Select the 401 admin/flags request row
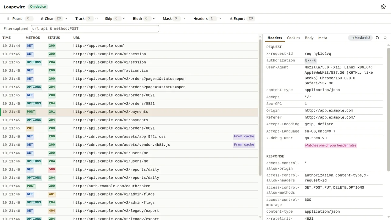The height and width of the screenshot is (220, 391). pos(129,194)
